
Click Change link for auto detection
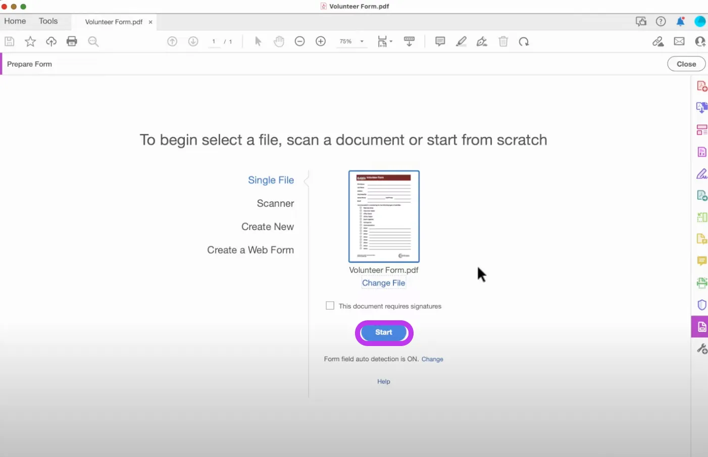[432, 359]
